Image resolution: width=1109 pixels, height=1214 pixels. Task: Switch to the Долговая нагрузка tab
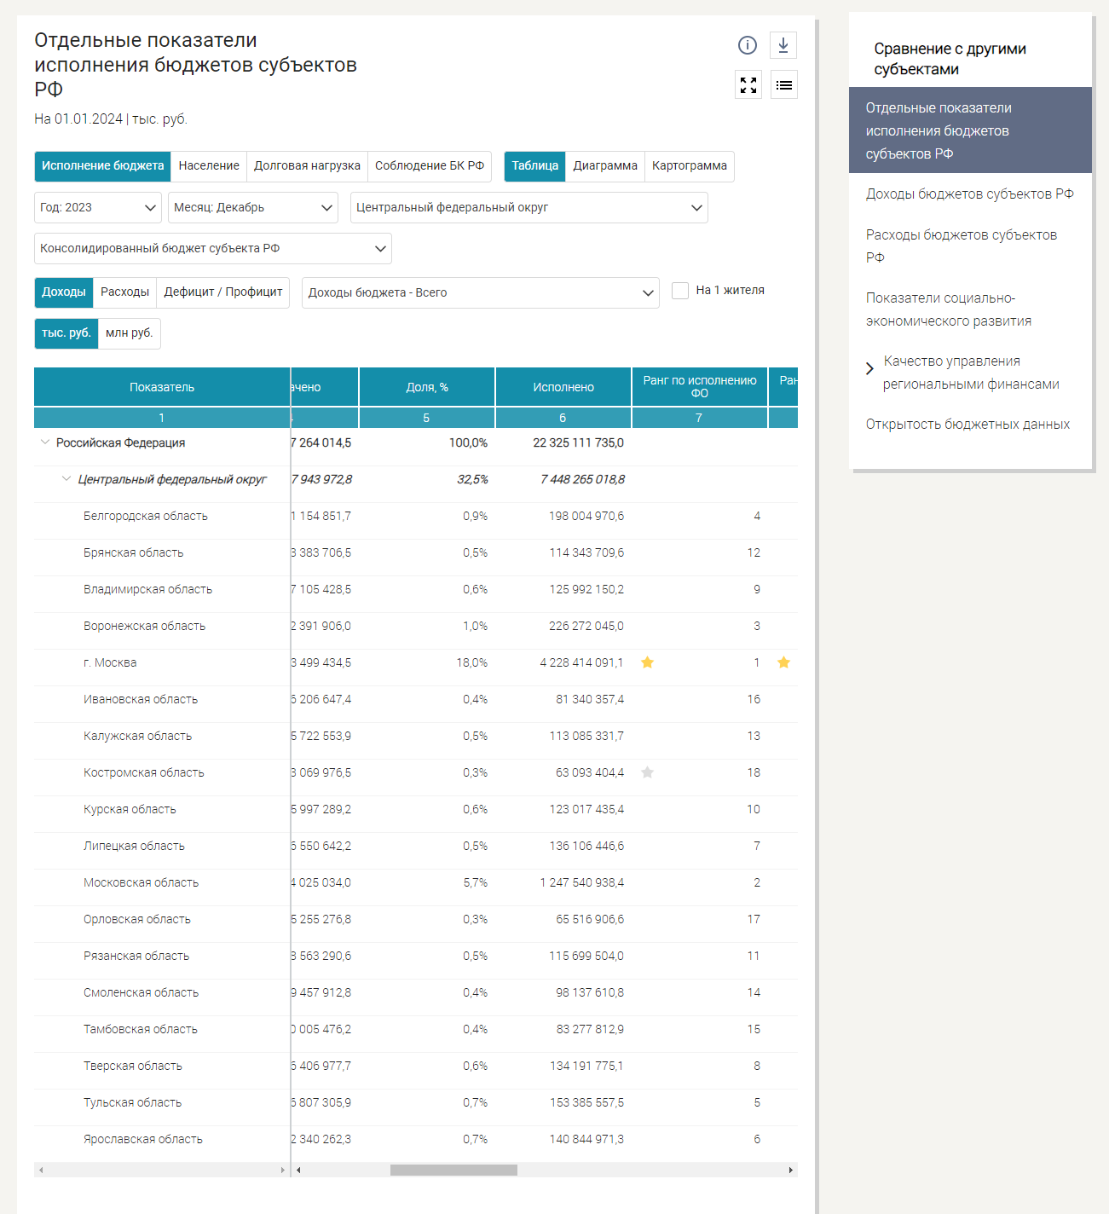pos(307,166)
